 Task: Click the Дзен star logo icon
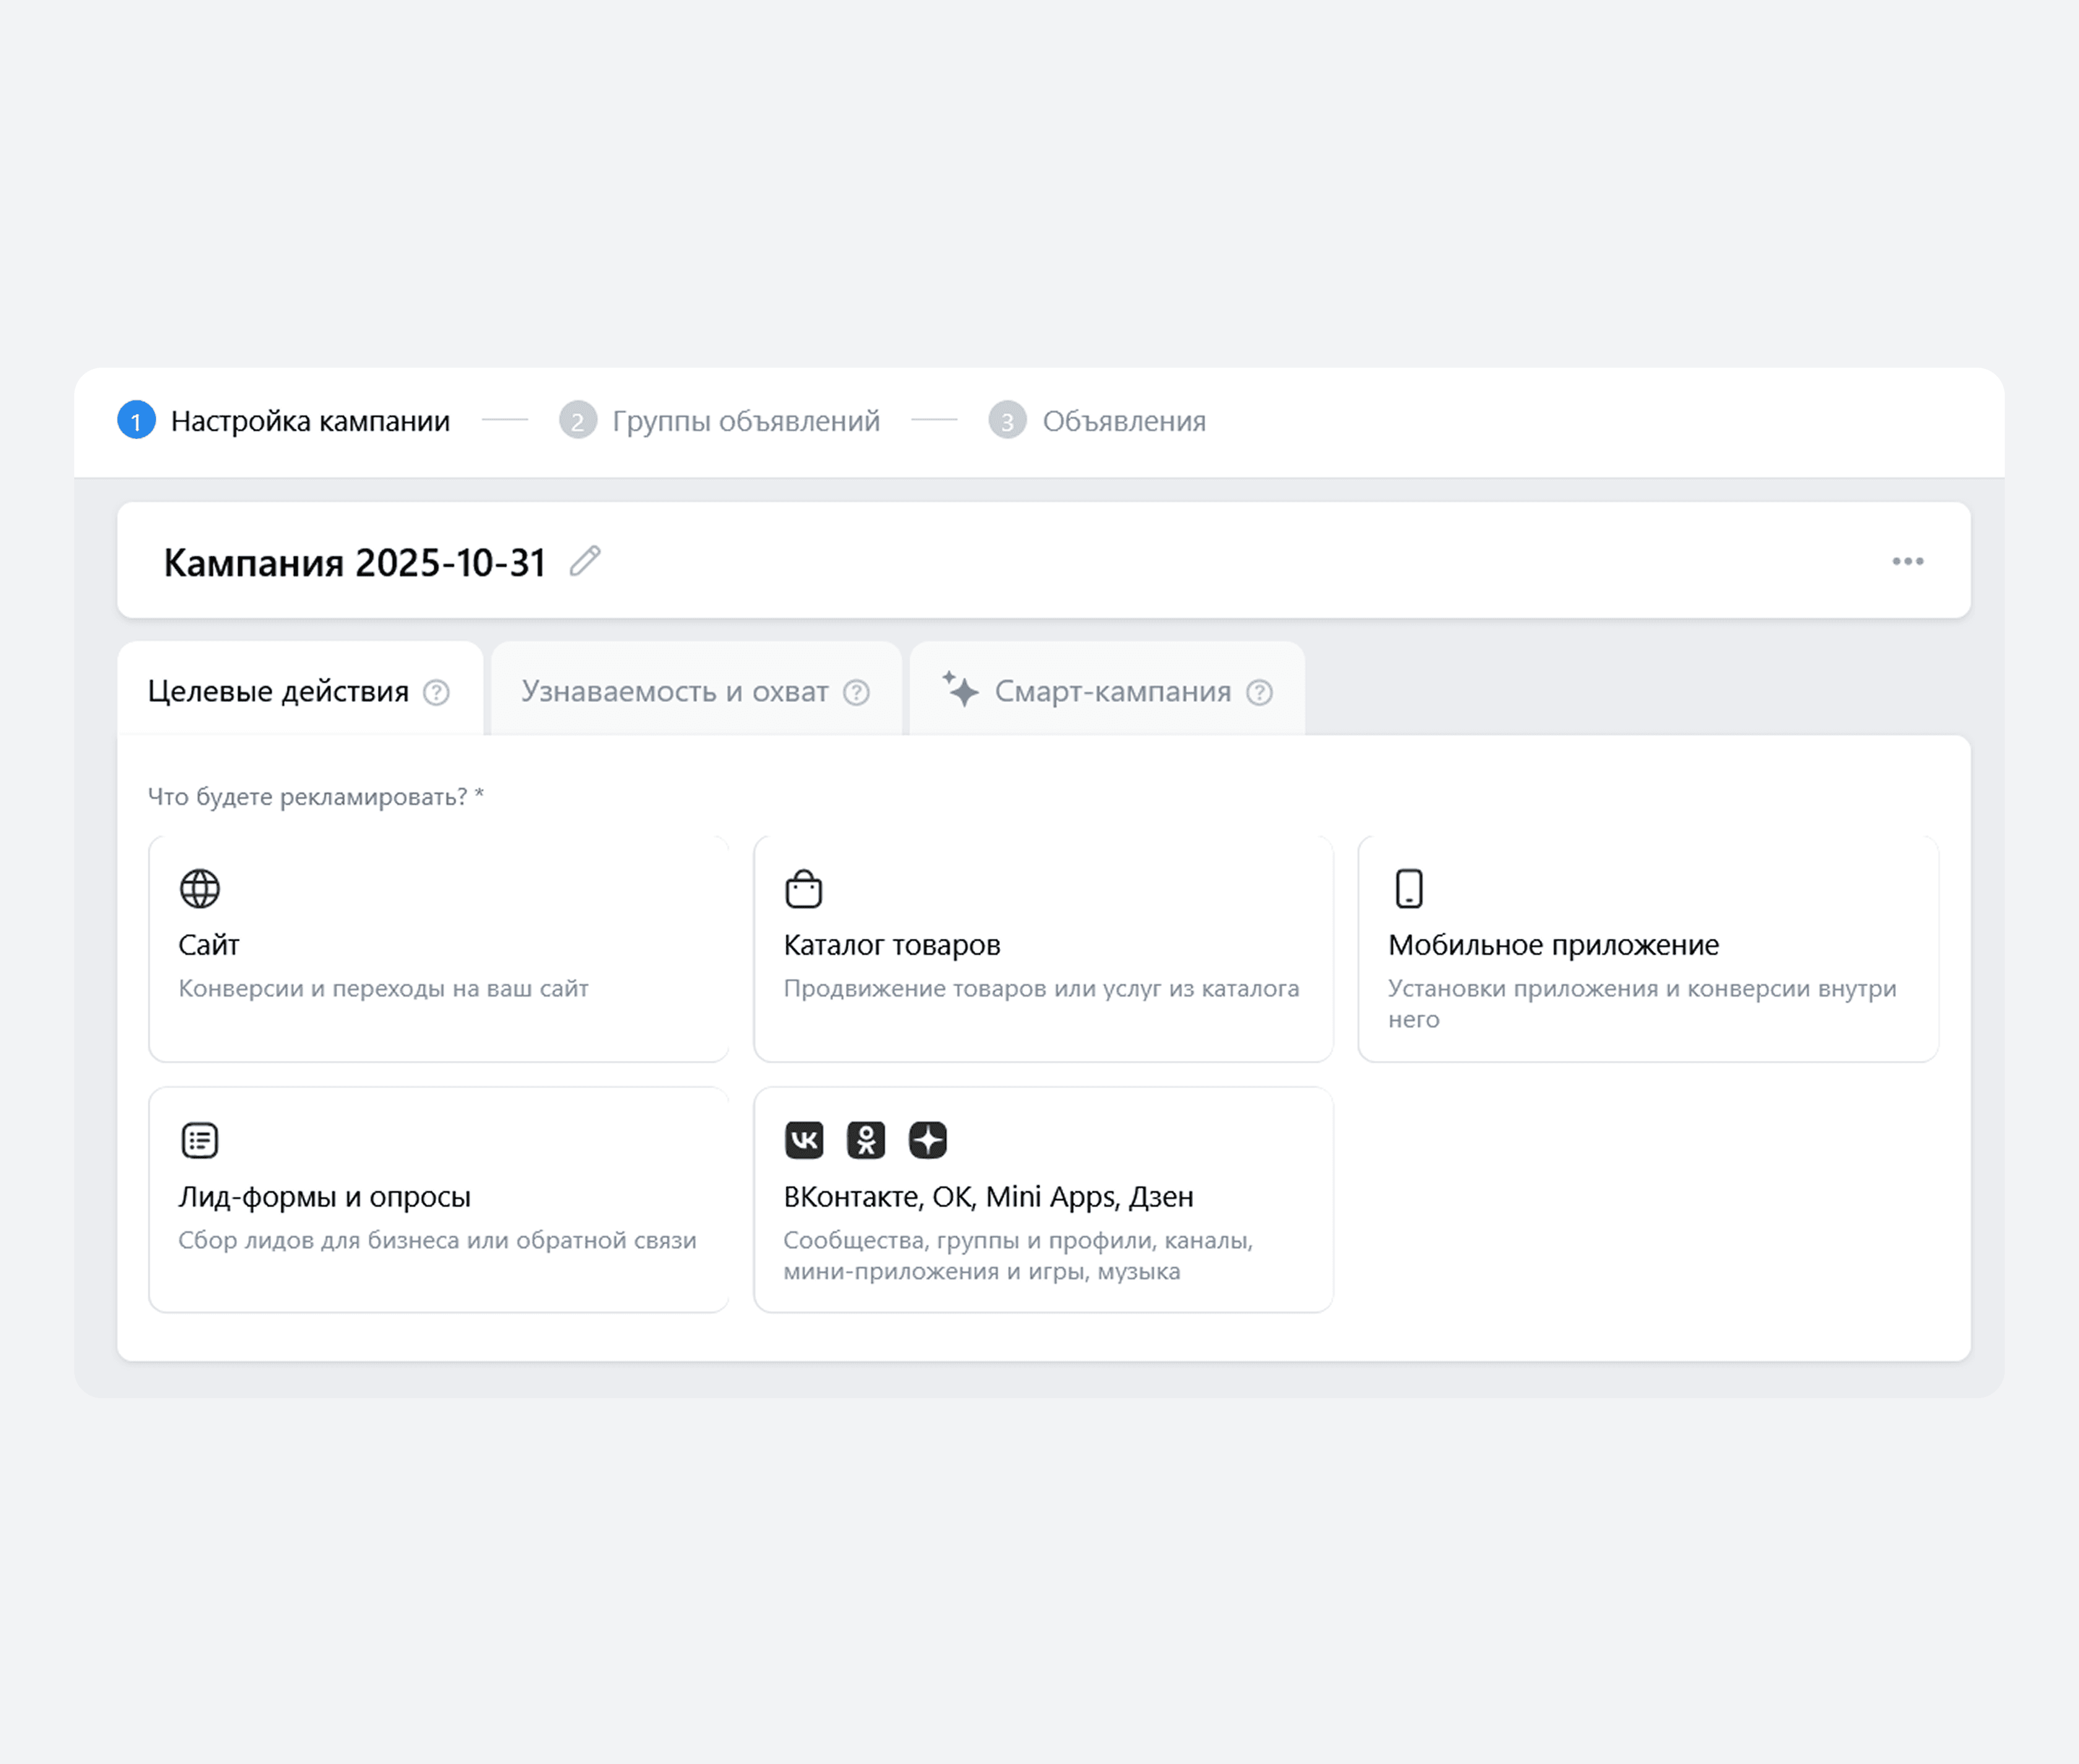(928, 1140)
